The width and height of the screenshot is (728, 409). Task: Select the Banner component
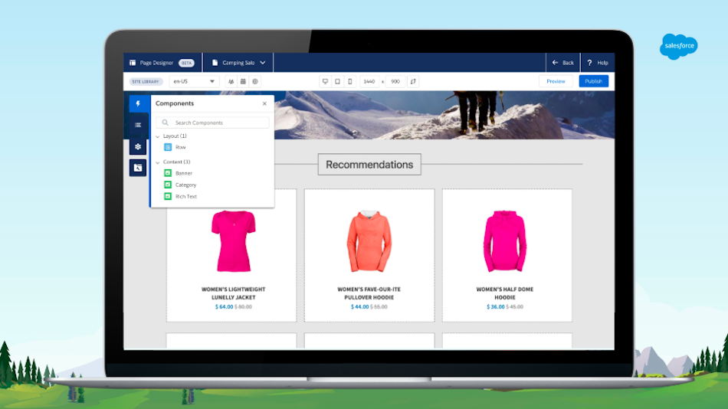point(183,173)
